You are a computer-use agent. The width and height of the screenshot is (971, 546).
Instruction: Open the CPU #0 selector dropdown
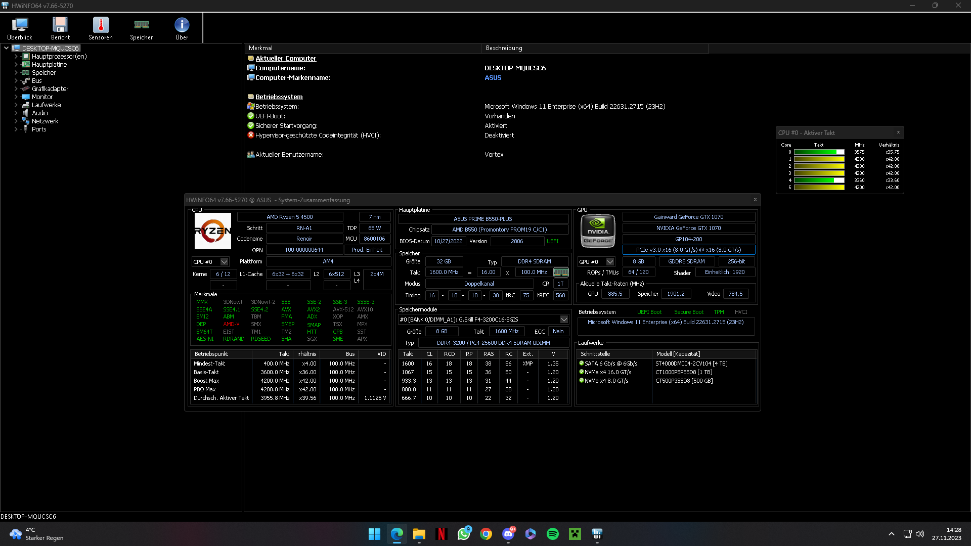[x=224, y=262]
